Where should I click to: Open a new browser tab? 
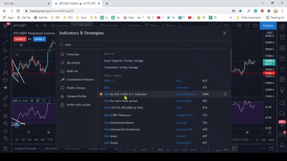(x=107, y=4)
